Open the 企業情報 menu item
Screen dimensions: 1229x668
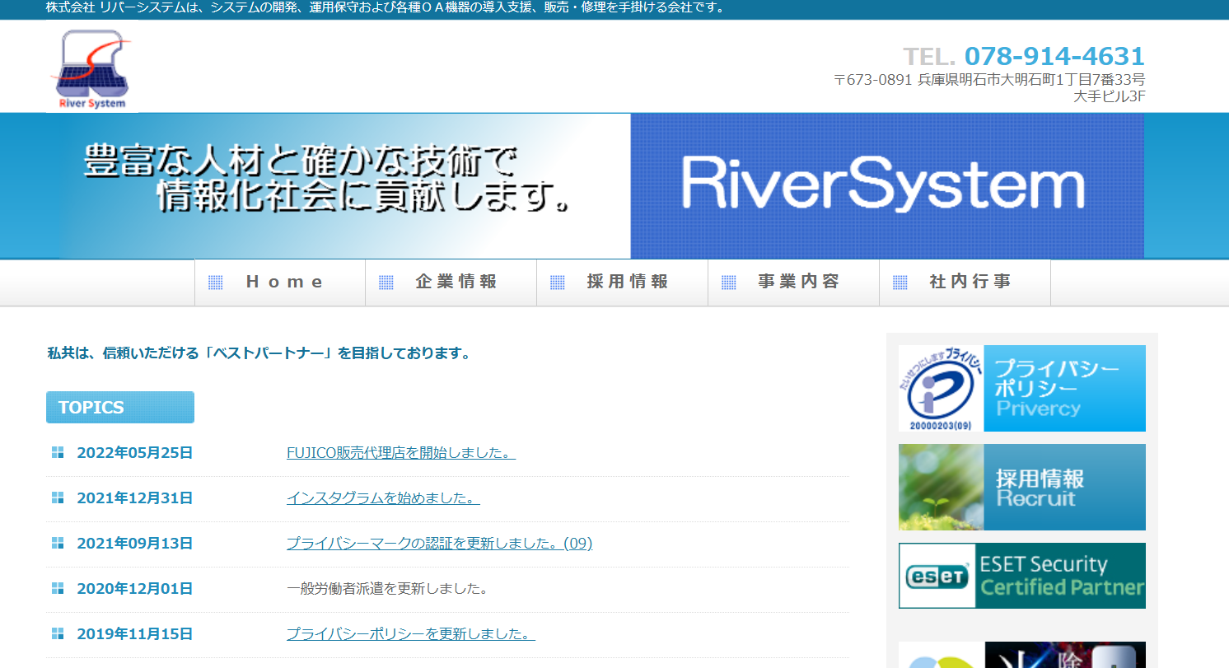pyautogui.click(x=451, y=283)
